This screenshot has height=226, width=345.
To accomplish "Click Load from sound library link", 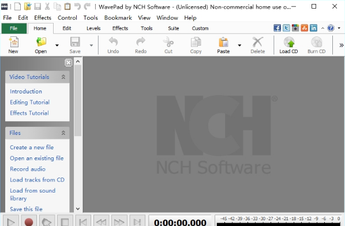I will click(32, 194).
